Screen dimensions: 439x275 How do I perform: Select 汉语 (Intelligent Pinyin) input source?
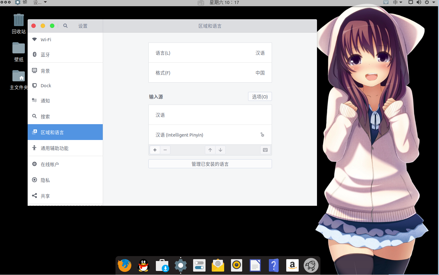[210, 135]
